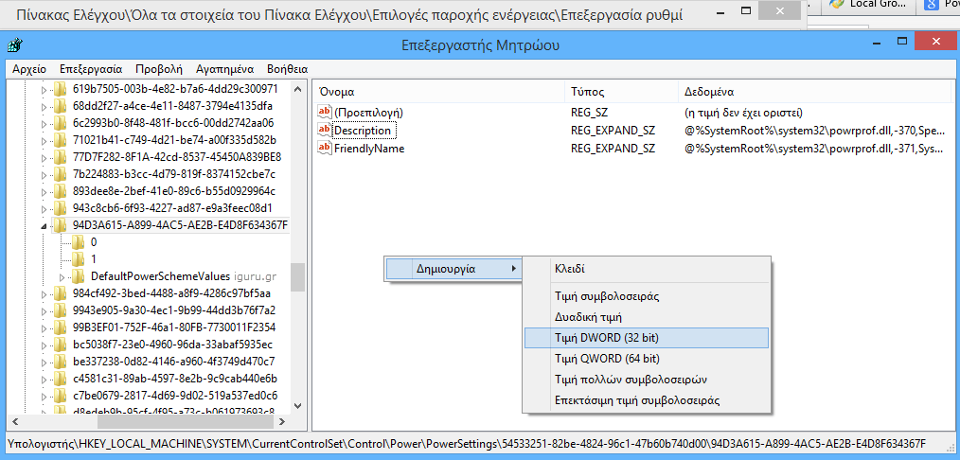This screenshot has width=960, height=460.
Task: Expand key 6c2993b0-8f48-481f-bcc6-00dd2742aa06
Action: pyautogui.click(x=44, y=124)
